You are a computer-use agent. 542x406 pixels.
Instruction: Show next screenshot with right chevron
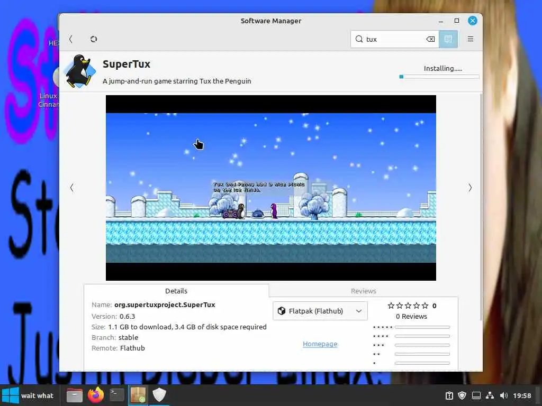coord(470,188)
